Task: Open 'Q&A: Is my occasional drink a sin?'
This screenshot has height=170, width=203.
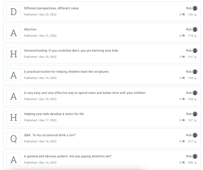Action: pos(50,135)
